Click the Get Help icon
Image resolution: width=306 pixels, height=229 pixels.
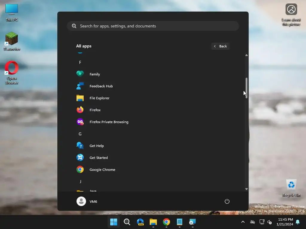click(80, 146)
